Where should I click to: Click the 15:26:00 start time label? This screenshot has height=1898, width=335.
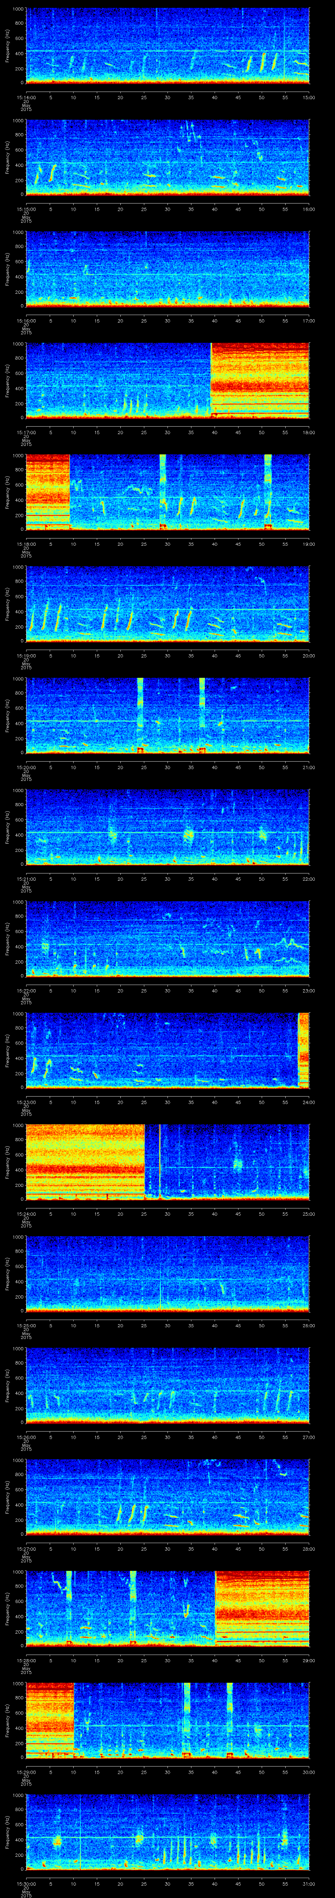click(x=26, y=1437)
